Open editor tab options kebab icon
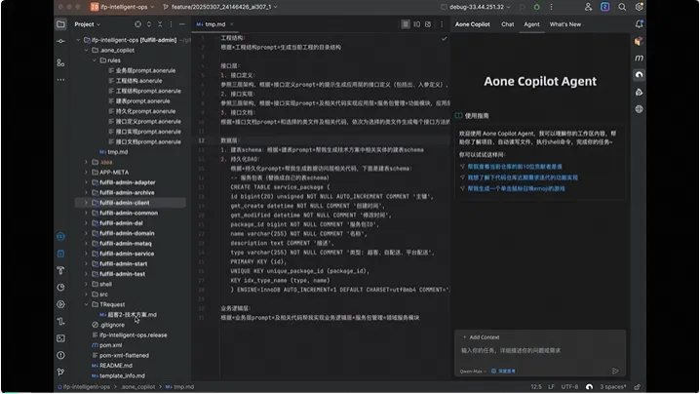 coord(442,24)
